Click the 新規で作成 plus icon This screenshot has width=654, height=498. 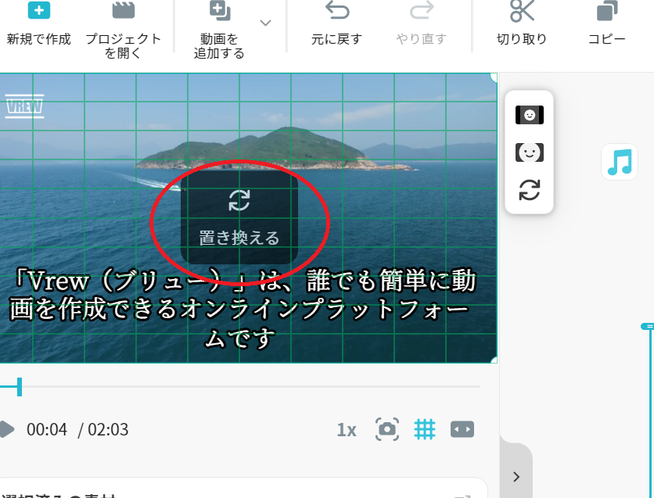click(x=39, y=10)
